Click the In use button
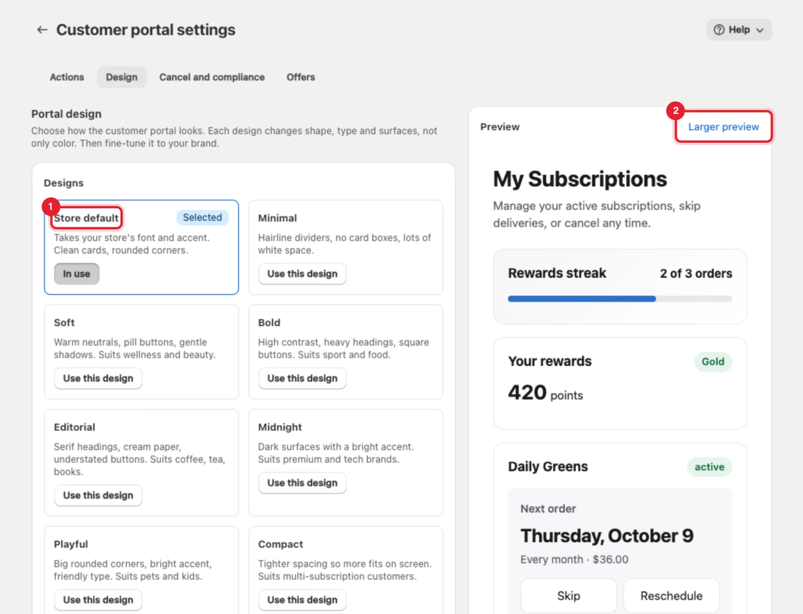 (76, 274)
